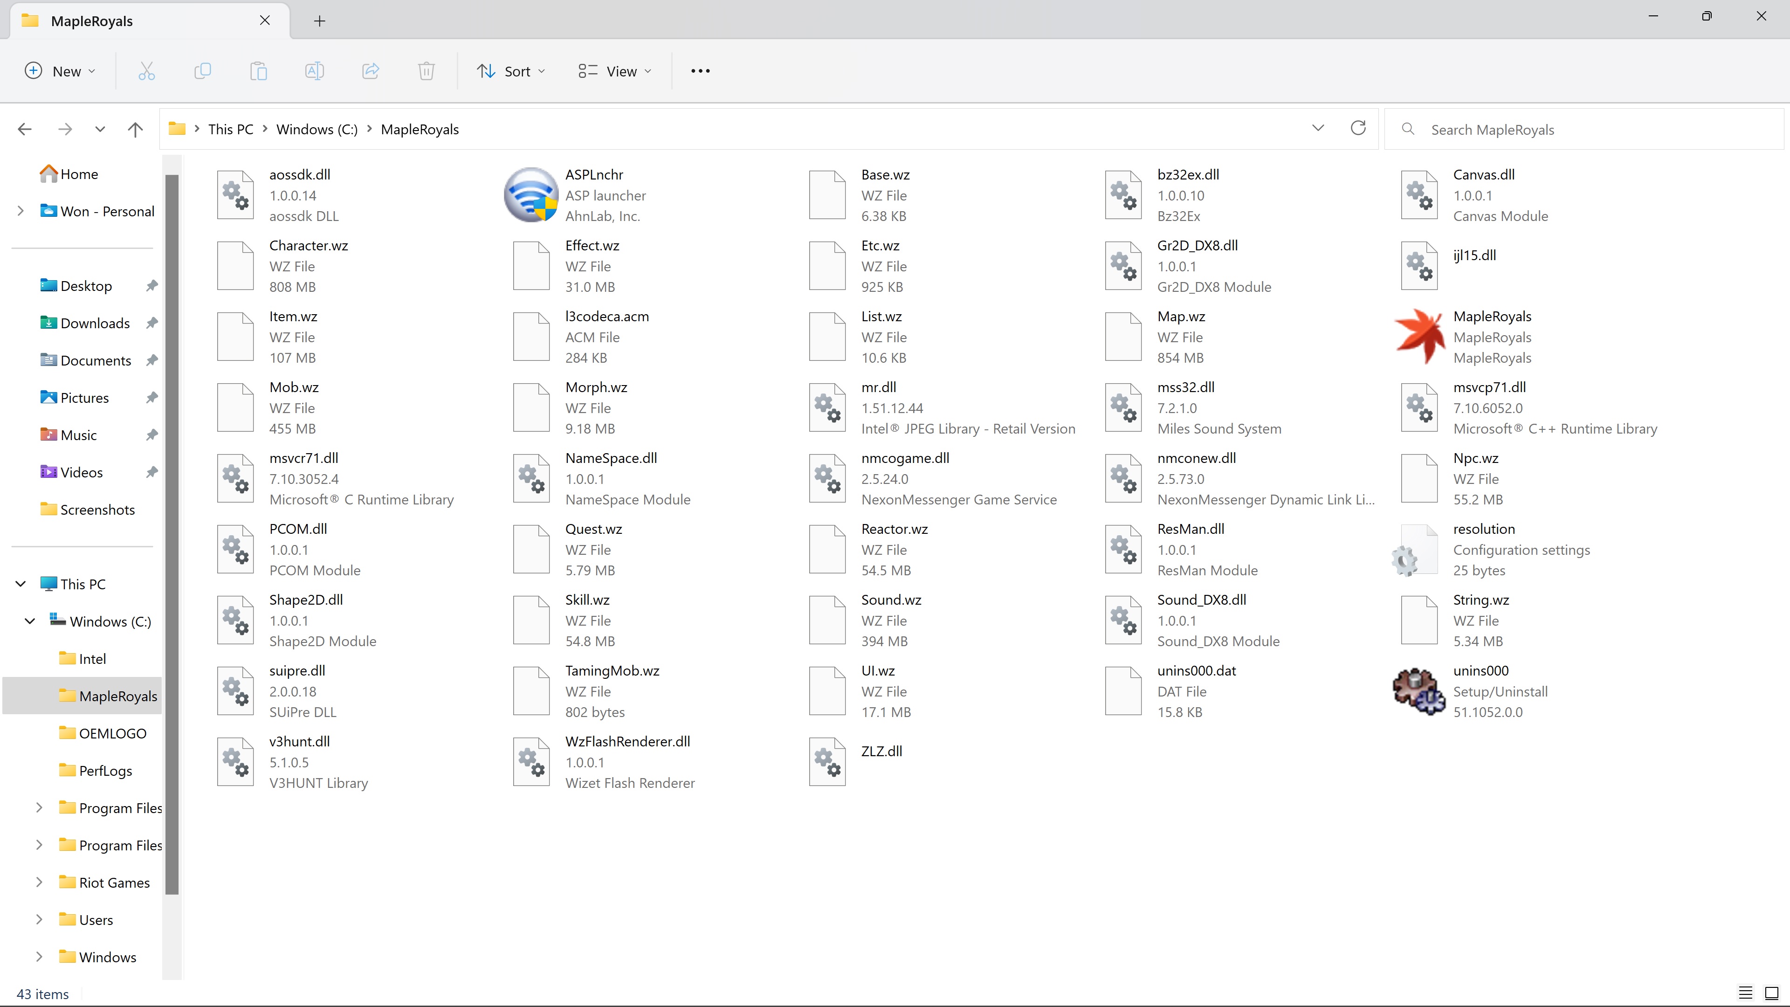This screenshot has width=1790, height=1007.
Task: Click the Paste icon in the toolbar
Action: tap(258, 70)
